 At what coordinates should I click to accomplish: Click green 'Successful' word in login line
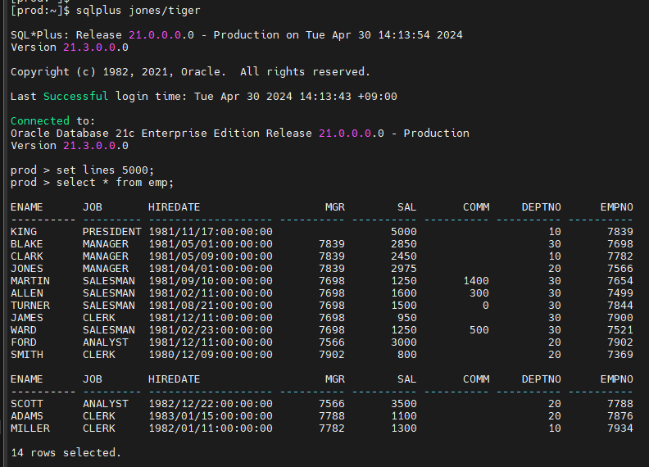75,97
